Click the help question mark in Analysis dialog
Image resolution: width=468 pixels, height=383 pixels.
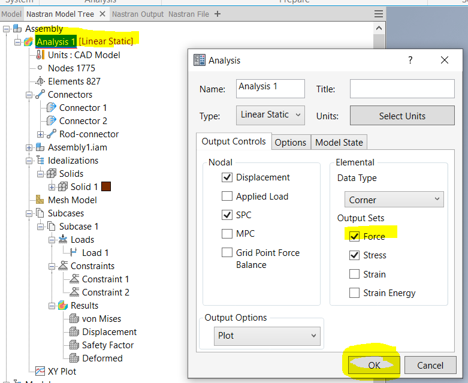pos(410,60)
